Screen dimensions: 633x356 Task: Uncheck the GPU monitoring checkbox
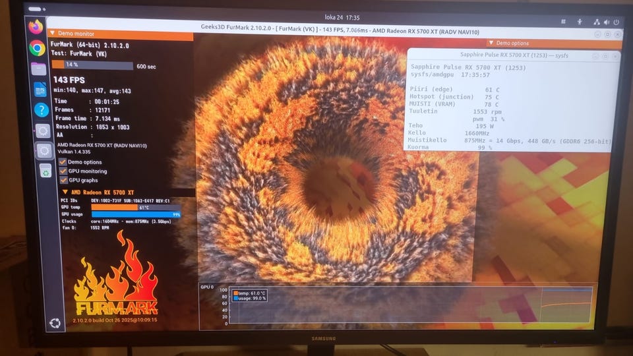pyautogui.click(x=63, y=171)
